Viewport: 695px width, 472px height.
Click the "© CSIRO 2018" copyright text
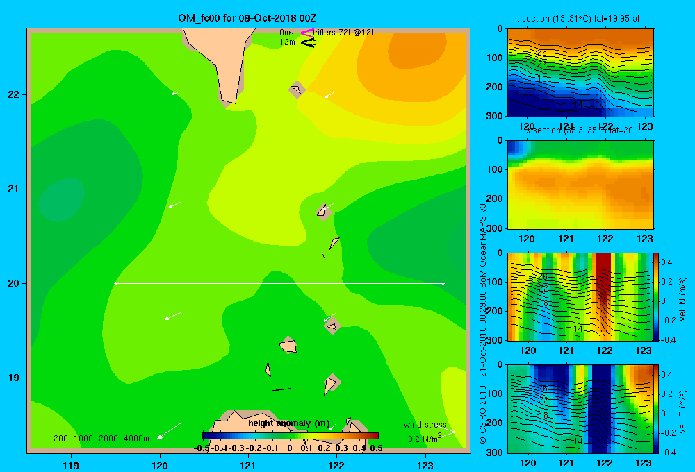tap(483, 414)
